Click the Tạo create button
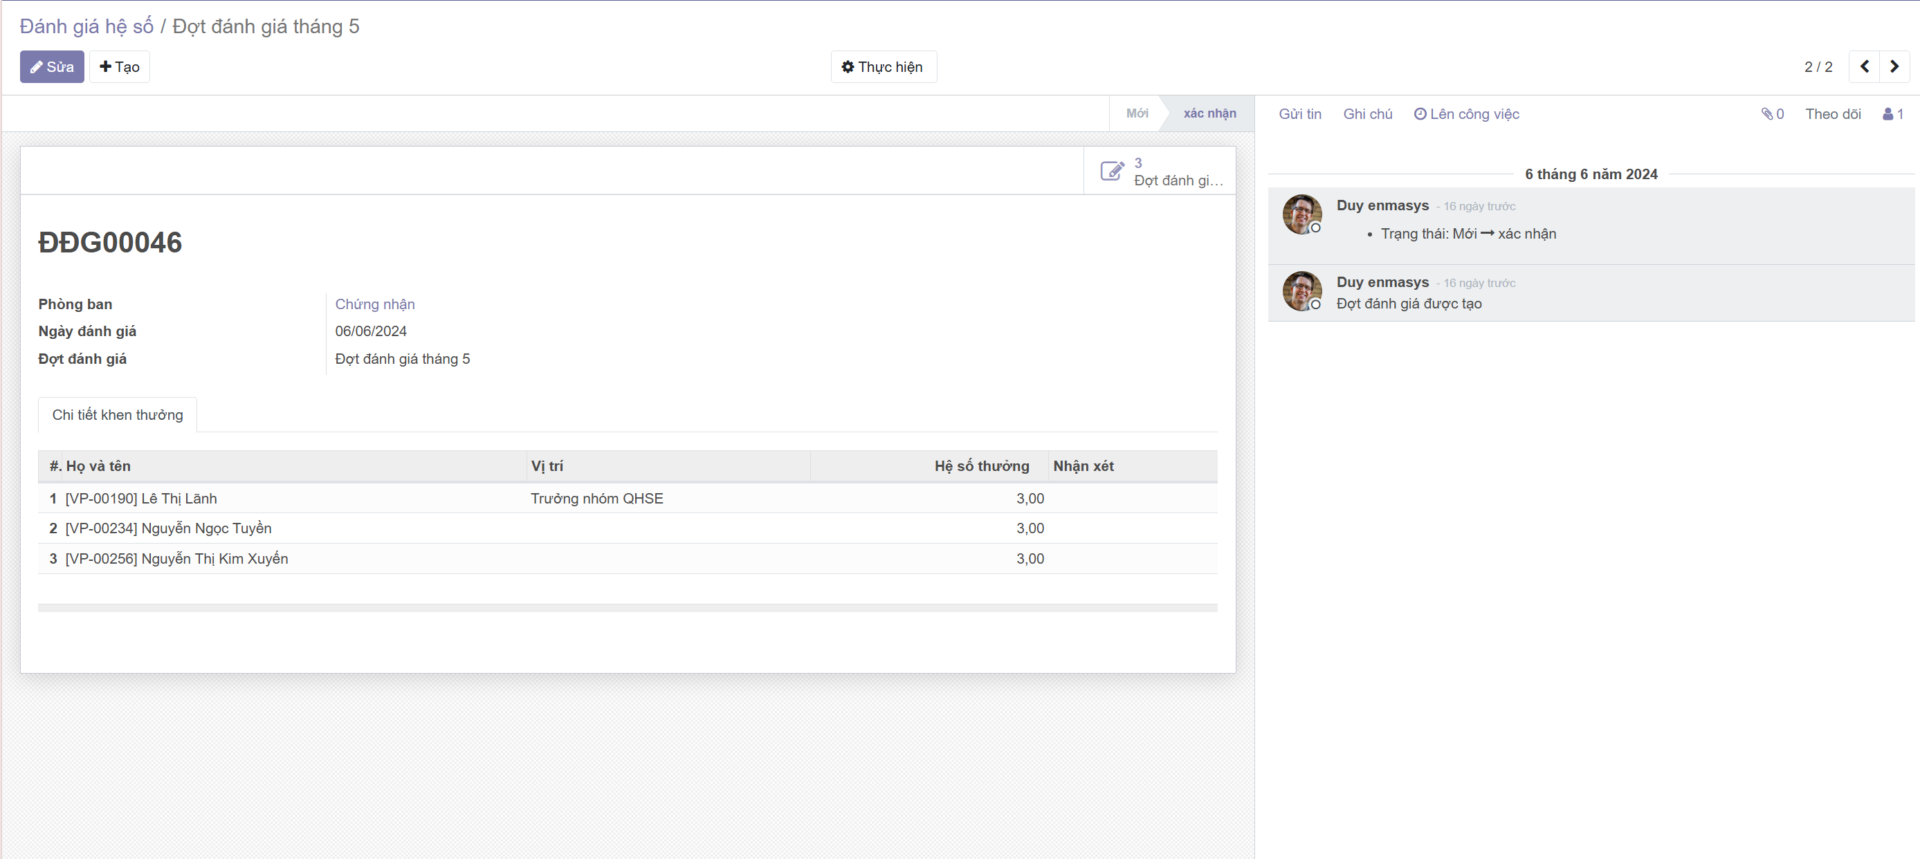Screen dimensions: 1920x859 point(119,67)
